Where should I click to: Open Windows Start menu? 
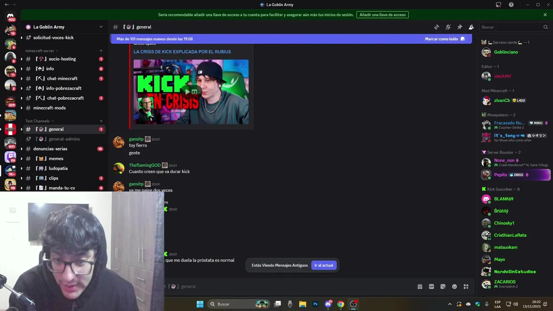coord(200,304)
